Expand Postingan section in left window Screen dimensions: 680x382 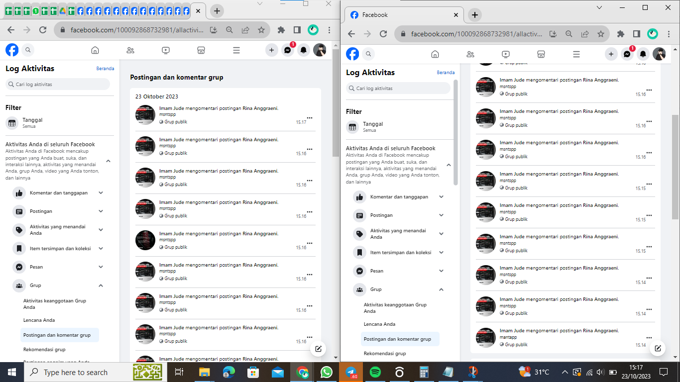(x=101, y=211)
